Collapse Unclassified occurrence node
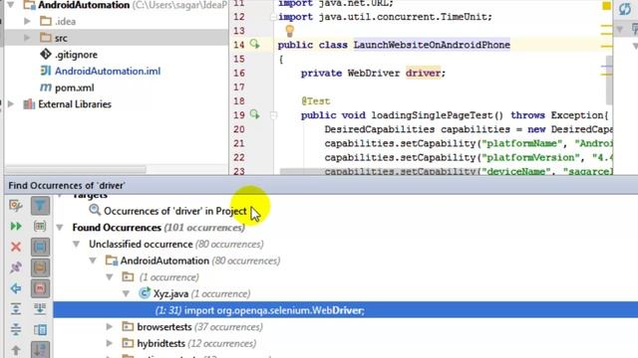The height and width of the screenshot is (358, 638). (x=77, y=244)
